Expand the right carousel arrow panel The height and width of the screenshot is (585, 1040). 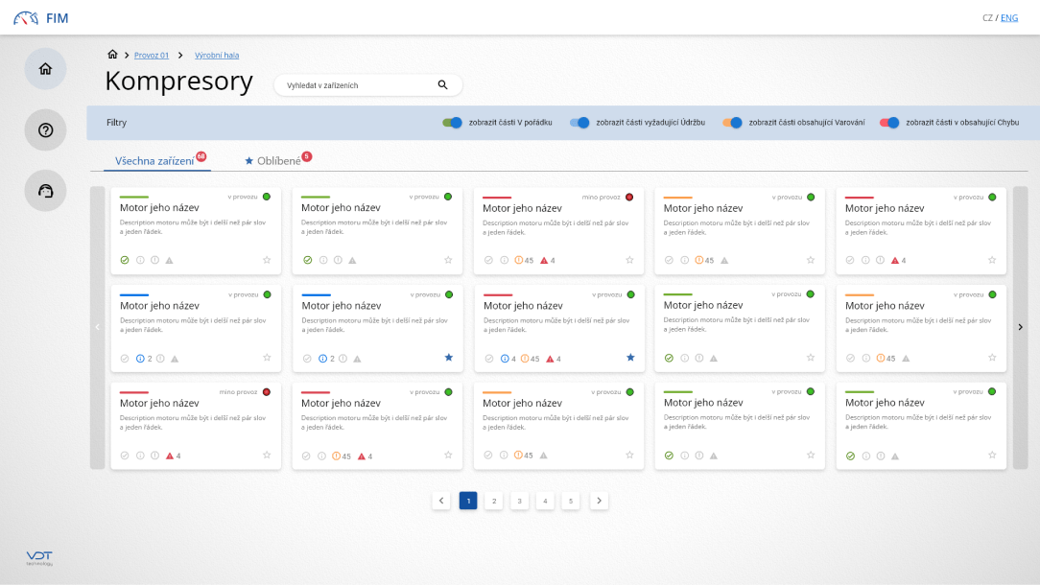(x=1020, y=327)
